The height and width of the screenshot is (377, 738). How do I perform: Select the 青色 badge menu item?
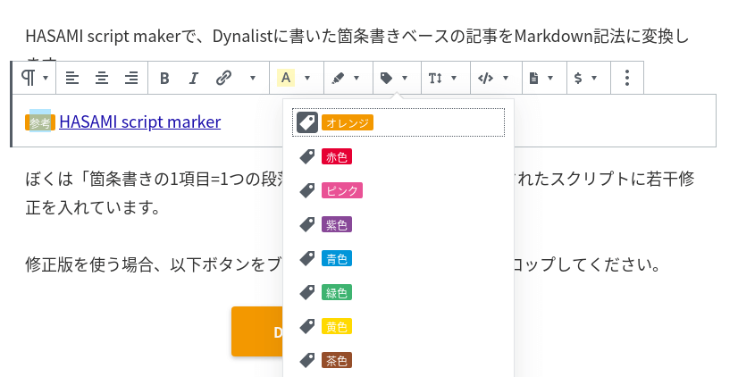point(398,258)
